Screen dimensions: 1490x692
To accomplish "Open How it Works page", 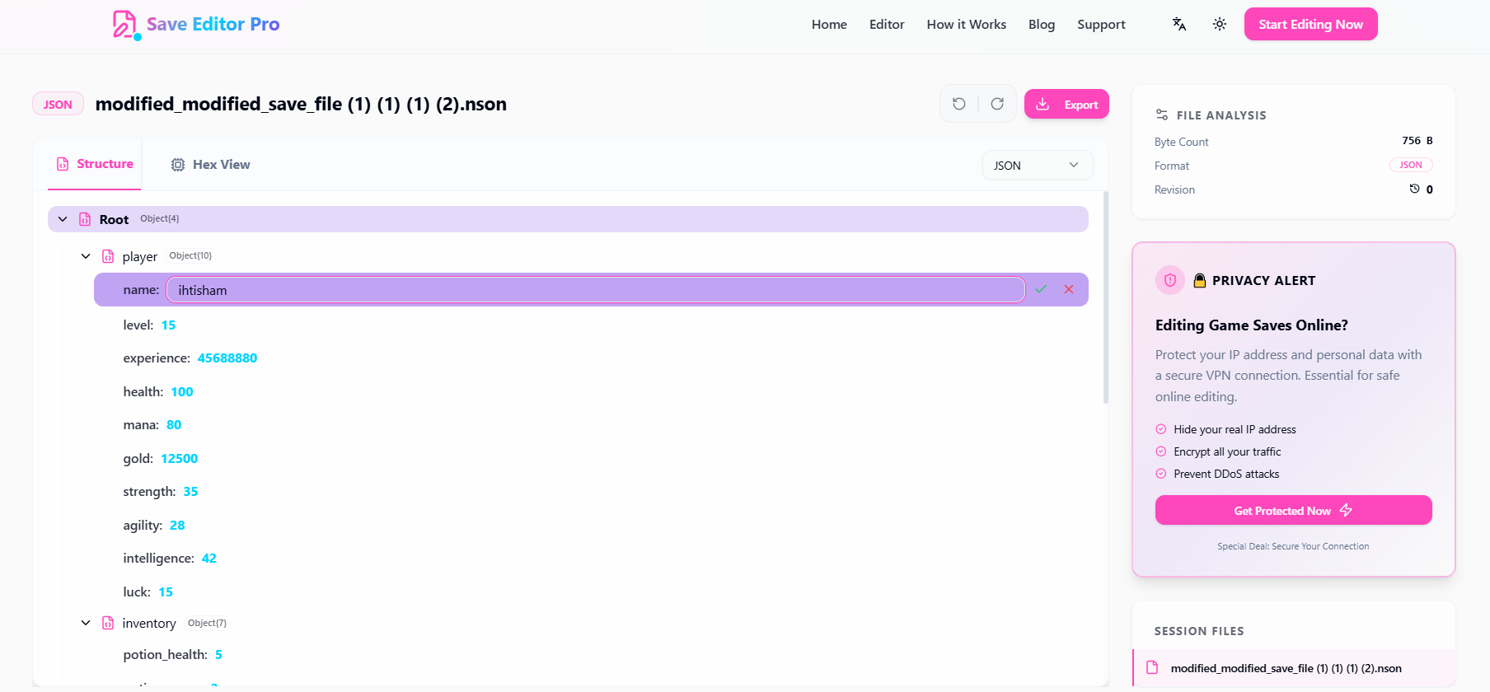I will 967,24.
